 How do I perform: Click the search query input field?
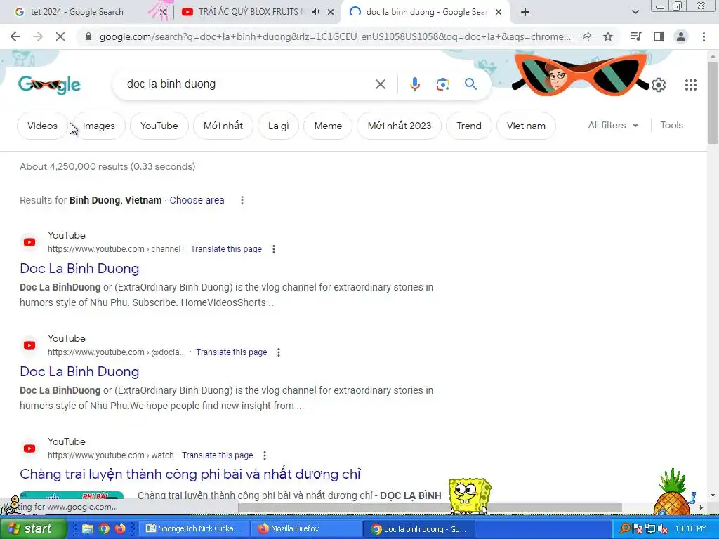248,84
